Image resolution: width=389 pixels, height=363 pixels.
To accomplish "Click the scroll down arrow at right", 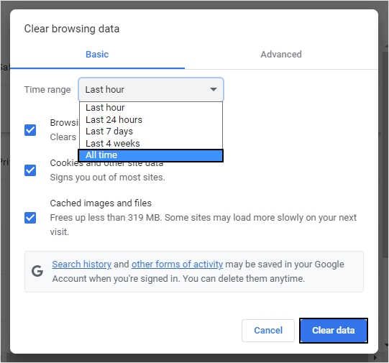I will pyautogui.click(x=386, y=344).
